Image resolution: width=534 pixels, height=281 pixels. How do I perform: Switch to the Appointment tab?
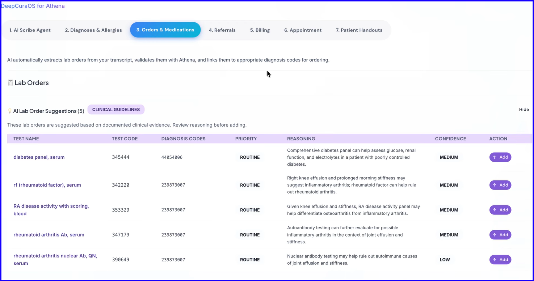[303, 30]
